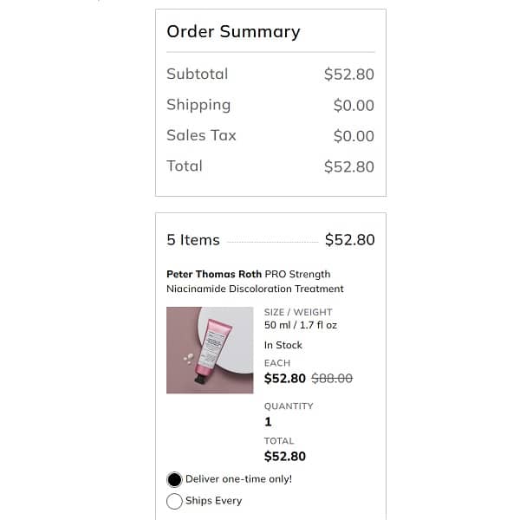Screen dimensions: 520x520
Task: Click the Shipping cost of $0.00
Action: [x=354, y=106]
